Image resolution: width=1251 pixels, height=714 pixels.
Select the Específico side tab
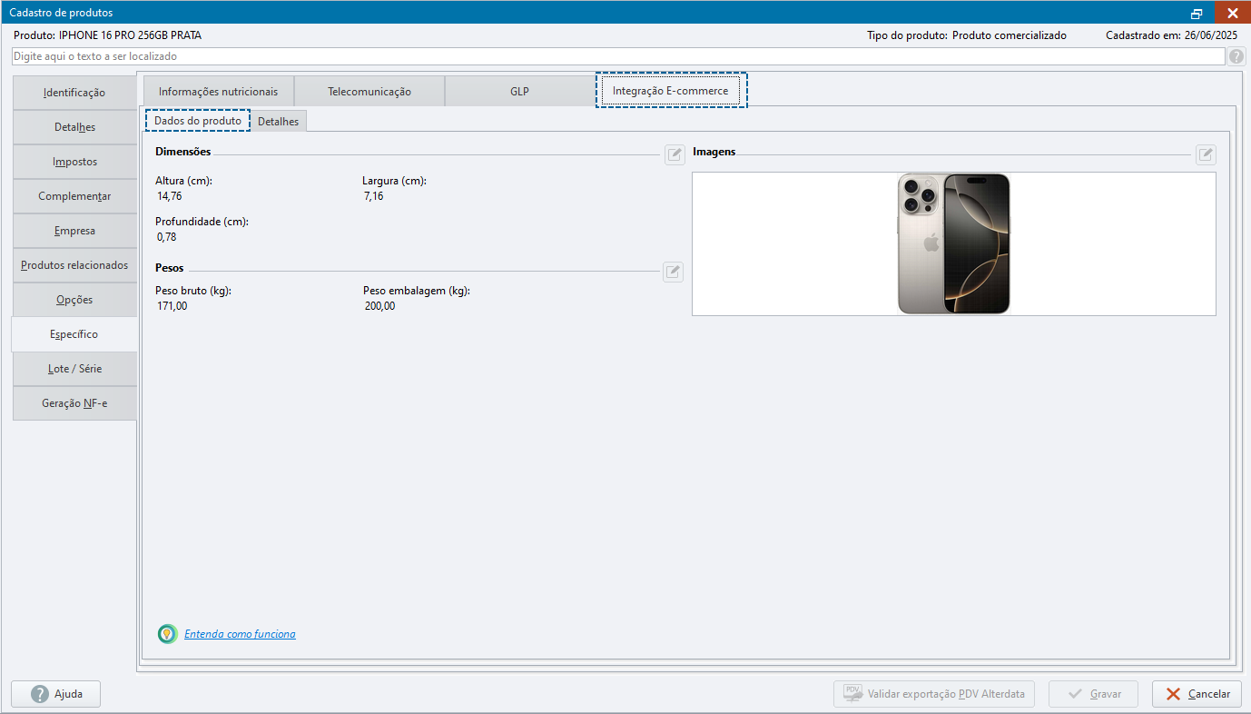[x=74, y=334]
